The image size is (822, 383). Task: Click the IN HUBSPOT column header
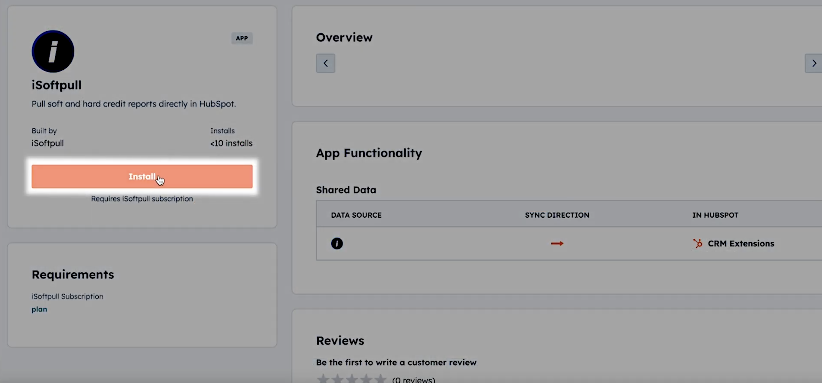click(715, 215)
